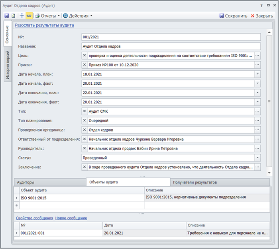Clear the Цель field with X icon

tap(84, 56)
